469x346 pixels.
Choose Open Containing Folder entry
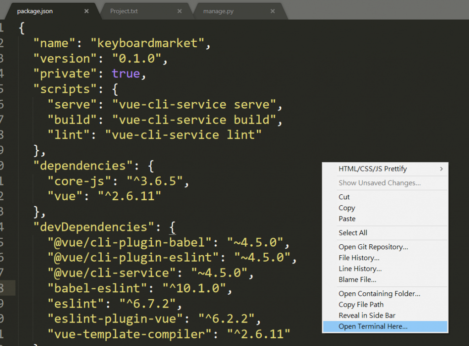[x=385, y=294]
